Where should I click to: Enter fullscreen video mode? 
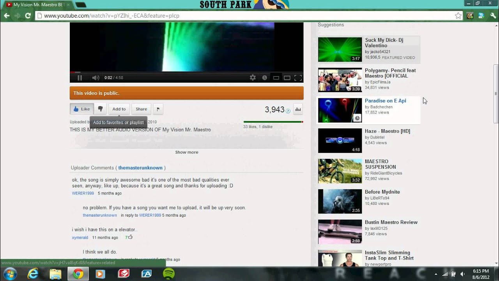tap(298, 78)
